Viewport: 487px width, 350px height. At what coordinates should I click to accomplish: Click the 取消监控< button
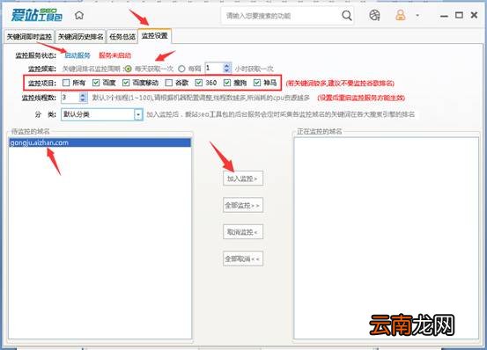point(243,232)
